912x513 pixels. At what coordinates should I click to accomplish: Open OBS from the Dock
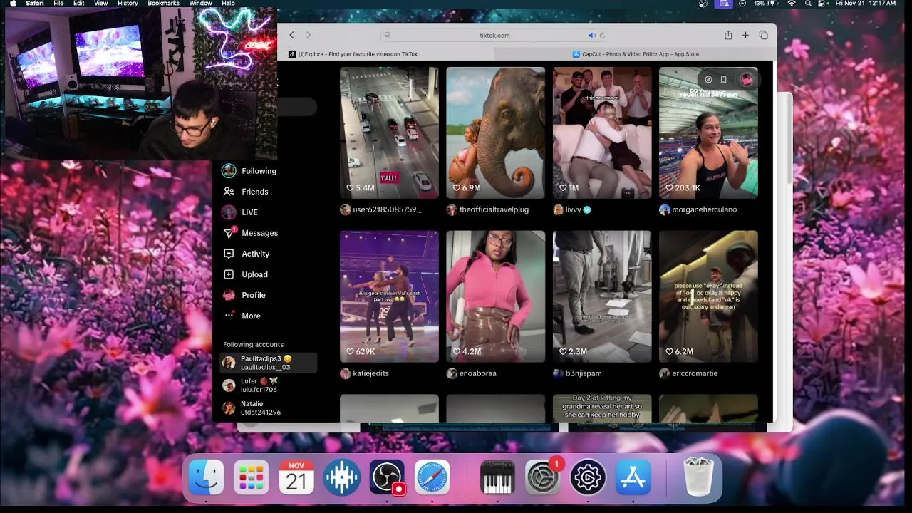pos(387,477)
